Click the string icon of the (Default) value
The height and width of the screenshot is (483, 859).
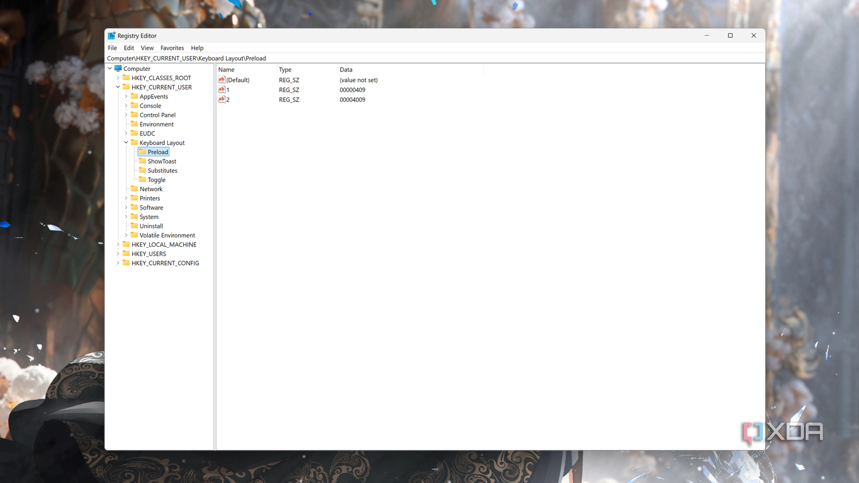(222, 80)
